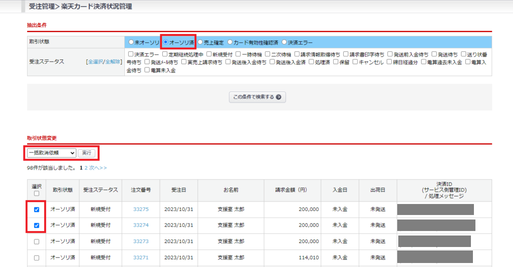Viewport: 513px width, 267px height.
Task: Choose the カード有効性確認済 transaction state
Action: [x=230, y=42]
